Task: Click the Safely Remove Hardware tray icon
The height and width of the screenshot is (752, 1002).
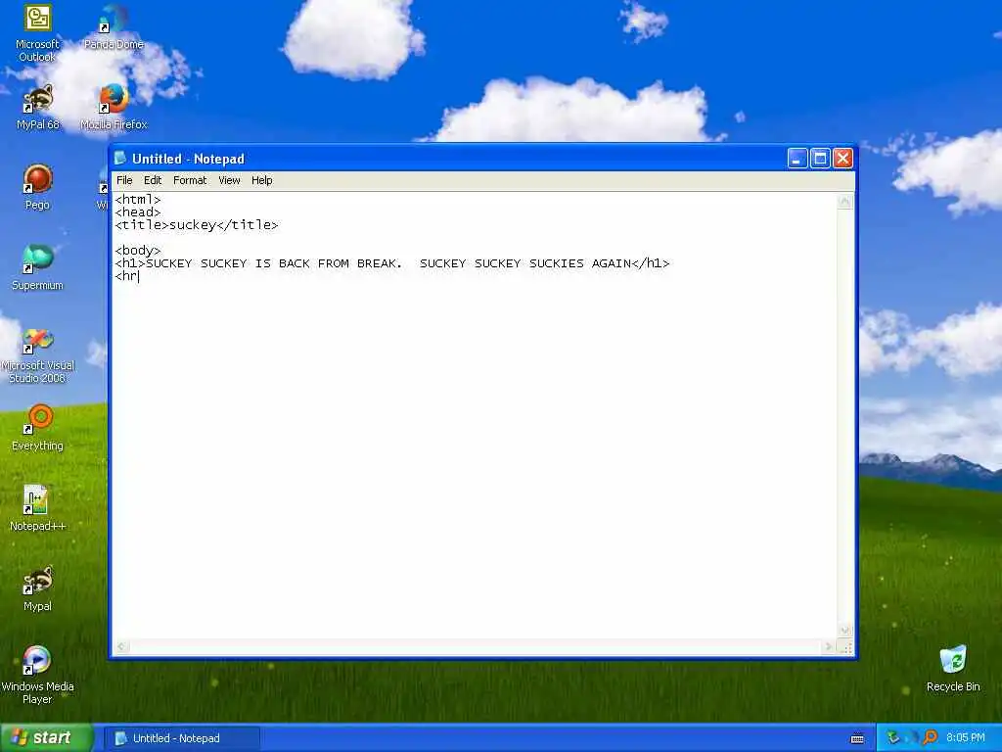Action: [x=893, y=738]
